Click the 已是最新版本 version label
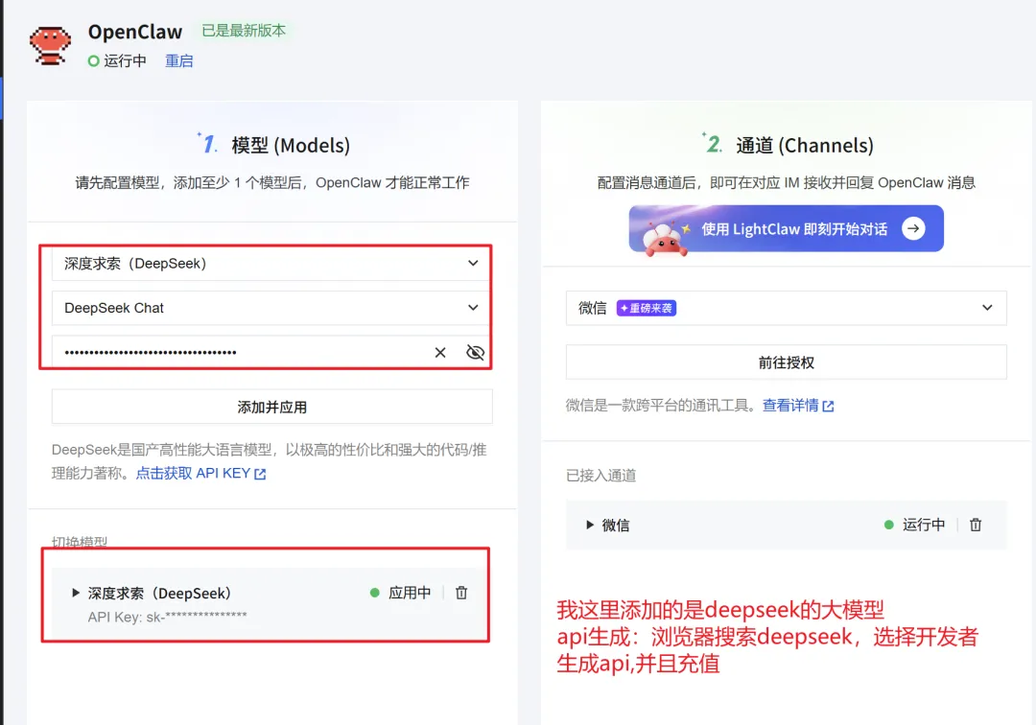The image size is (1036, 725). tap(244, 31)
